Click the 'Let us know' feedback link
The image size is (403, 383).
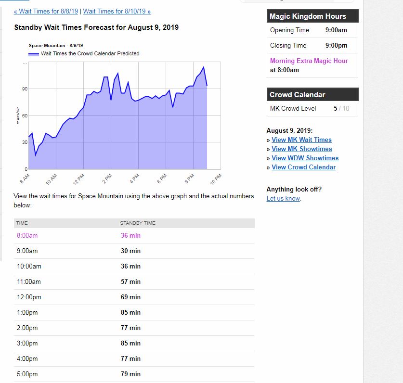click(x=283, y=198)
